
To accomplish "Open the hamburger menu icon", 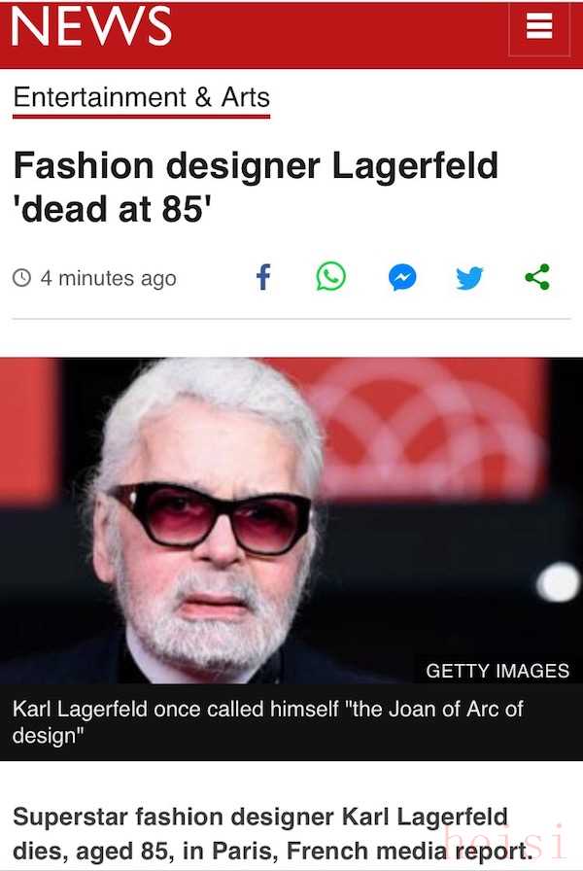I will (x=539, y=27).
